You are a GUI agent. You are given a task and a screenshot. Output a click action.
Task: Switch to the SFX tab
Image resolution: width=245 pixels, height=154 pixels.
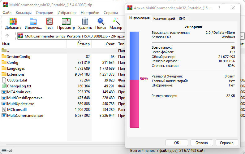(182, 19)
